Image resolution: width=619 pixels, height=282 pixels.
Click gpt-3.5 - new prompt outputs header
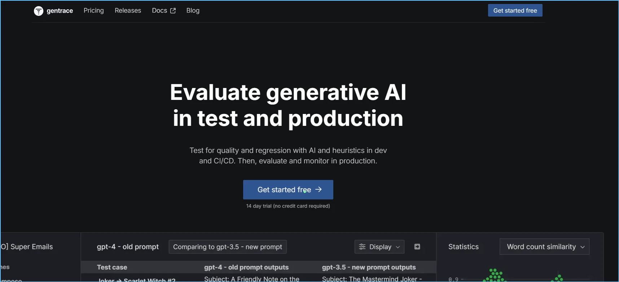369,267
